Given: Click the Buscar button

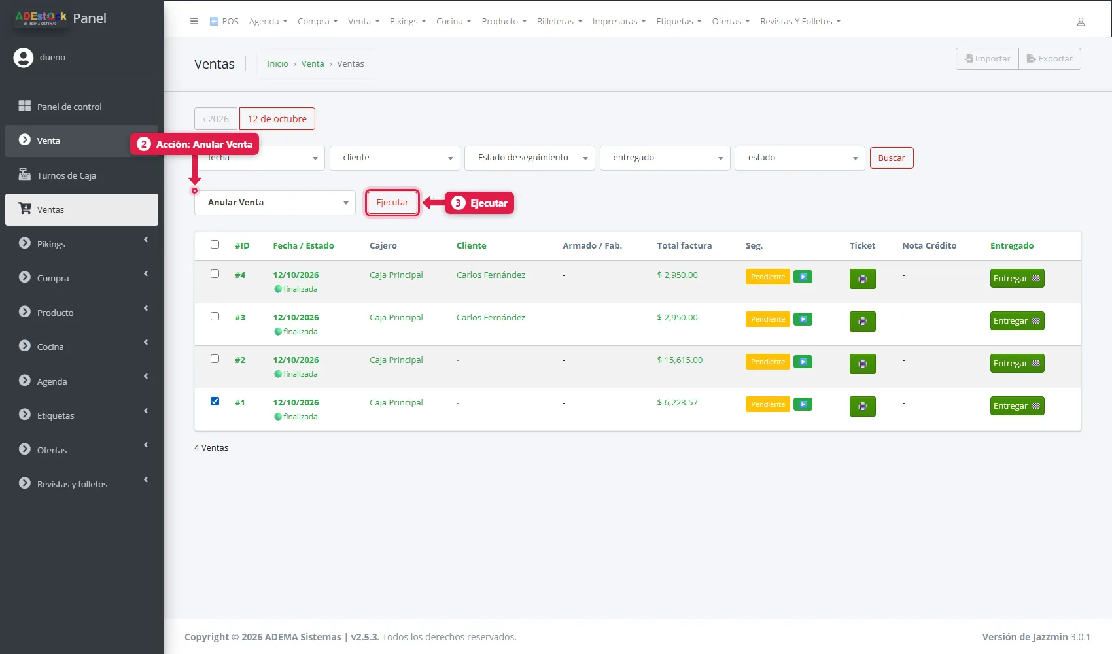Looking at the screenshot, I should tap(892, 158).
